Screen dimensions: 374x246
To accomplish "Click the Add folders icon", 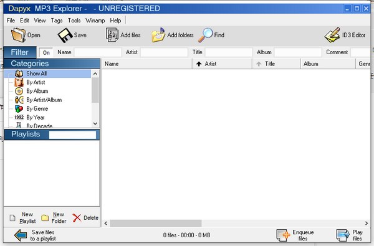I will point(158,35).
